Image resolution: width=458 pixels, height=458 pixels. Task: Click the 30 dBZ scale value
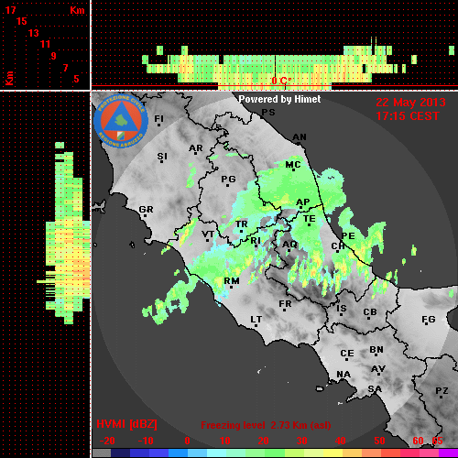coord(301,441)
